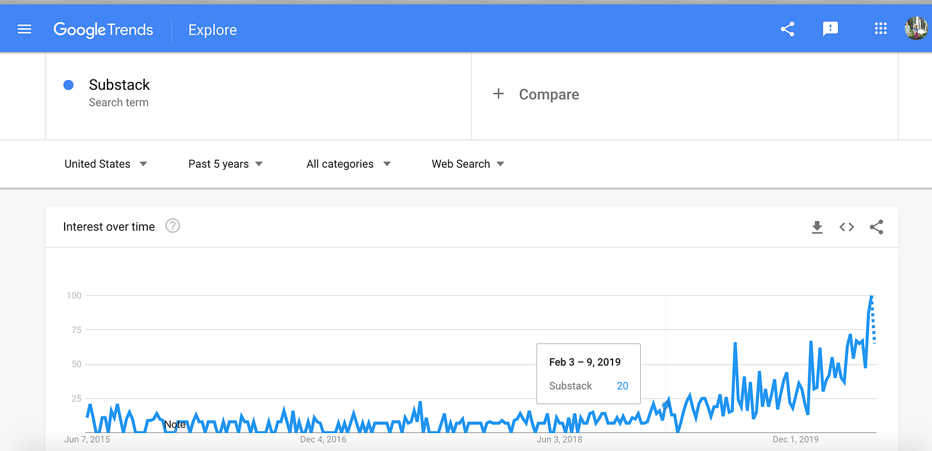932x451 pixels.
Task: Click the chart peak at 100
Action: [872, 296]
